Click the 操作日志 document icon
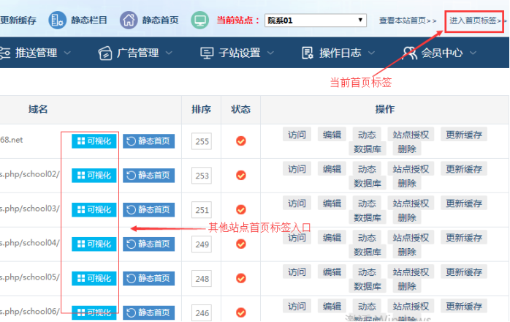Image resolution: width=510 pixels, height=322 pixels. point(307,53)
